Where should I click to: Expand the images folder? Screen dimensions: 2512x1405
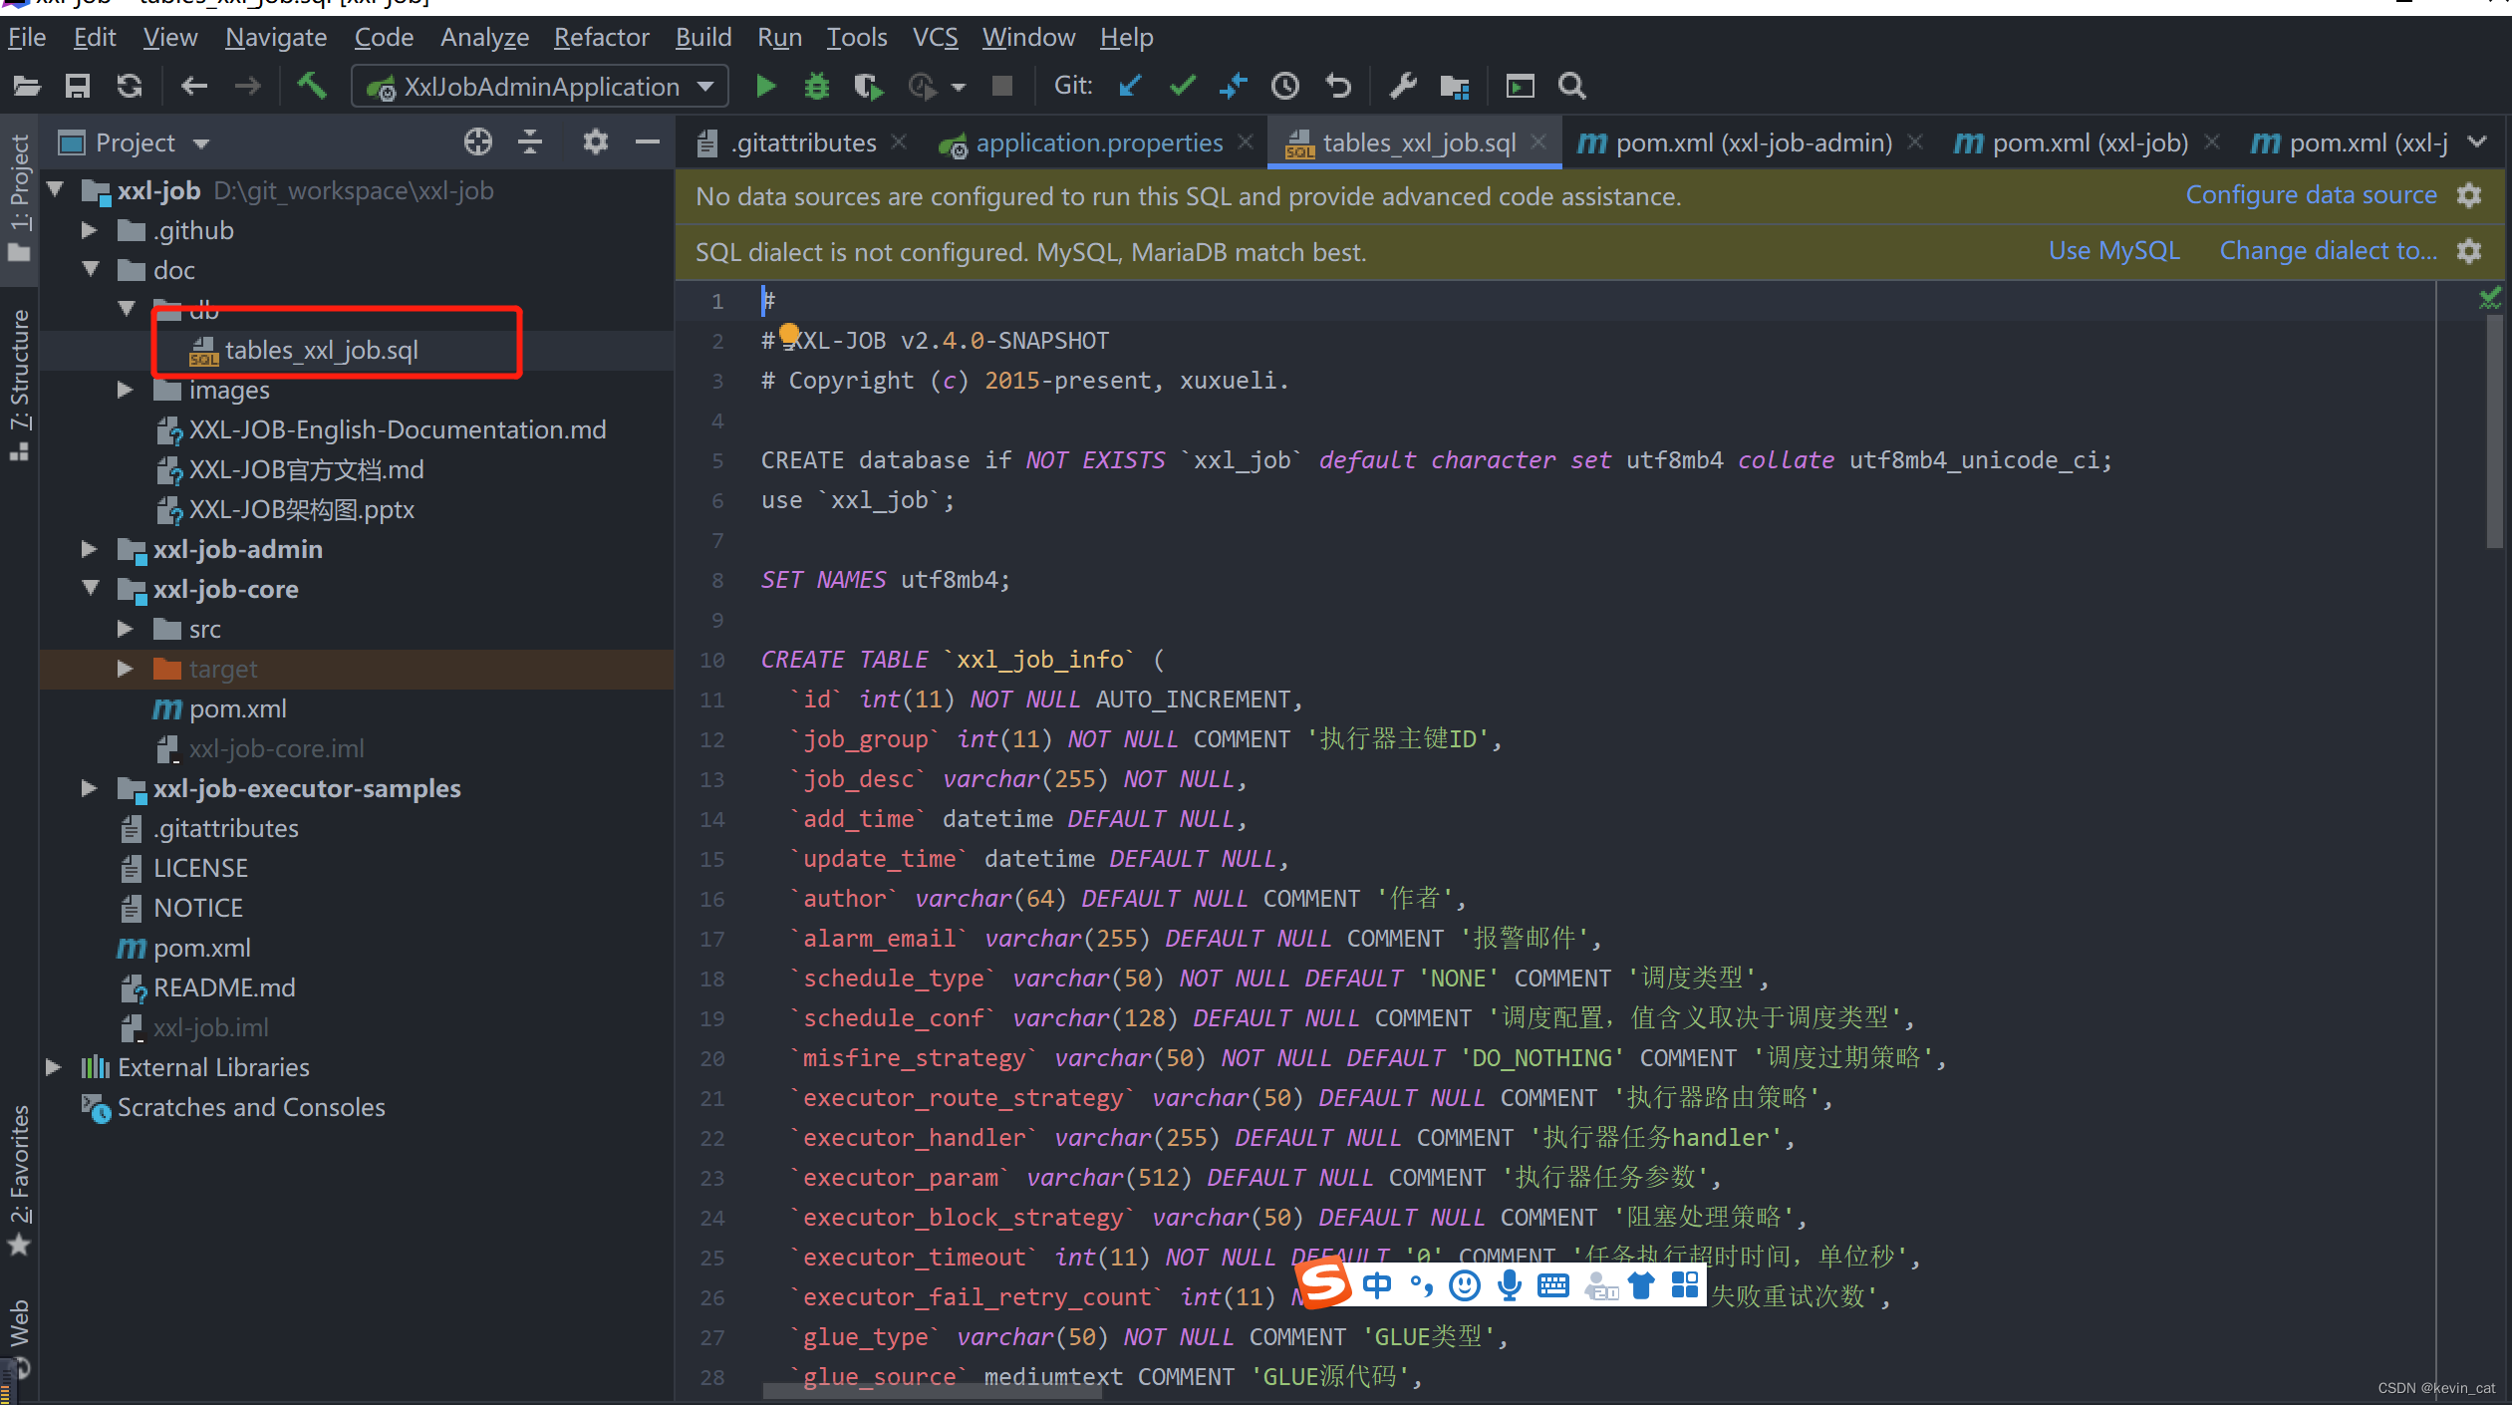point(126,390)
